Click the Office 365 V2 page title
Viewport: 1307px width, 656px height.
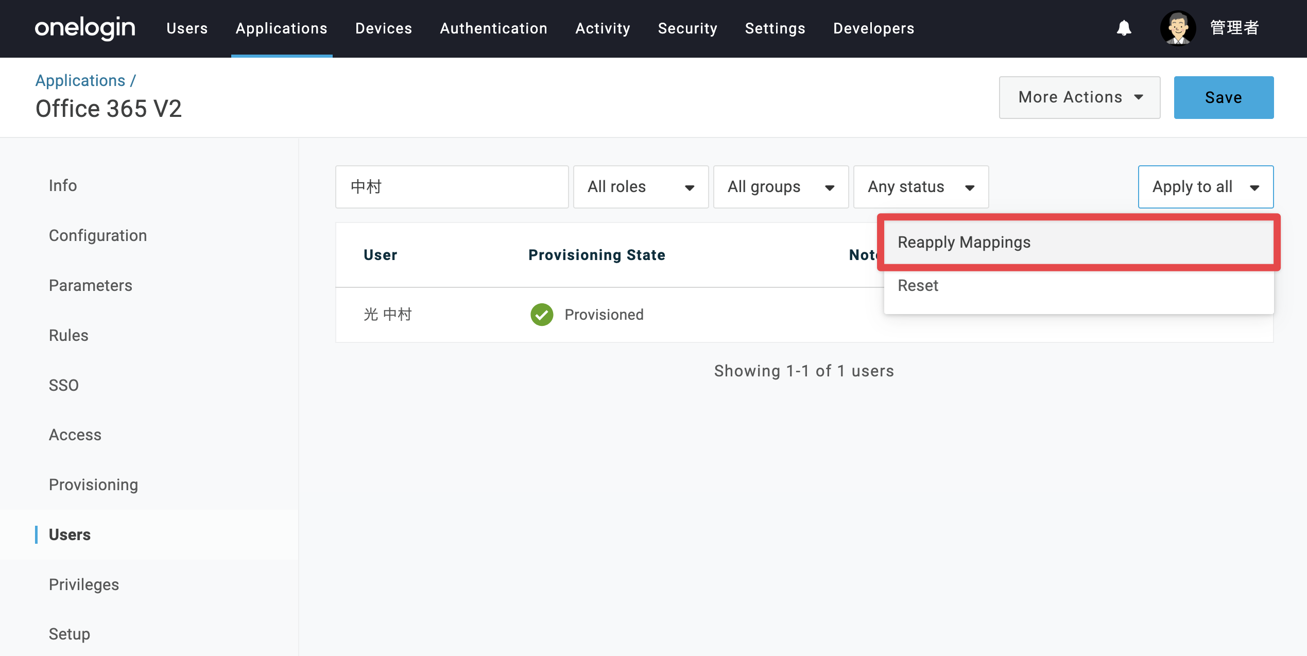click(x=109, y=109)
